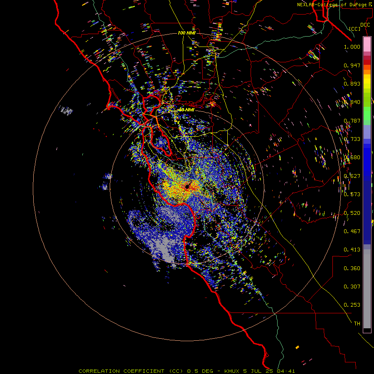This screenshot has width=374, height=374.
Task: Click the 100 NMI range ring label
Action: click(x=187, y=33)
